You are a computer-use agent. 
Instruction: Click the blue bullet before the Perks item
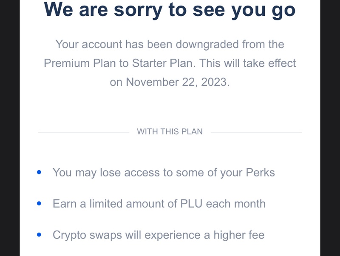pyautogui.click(x=39, y=172)
